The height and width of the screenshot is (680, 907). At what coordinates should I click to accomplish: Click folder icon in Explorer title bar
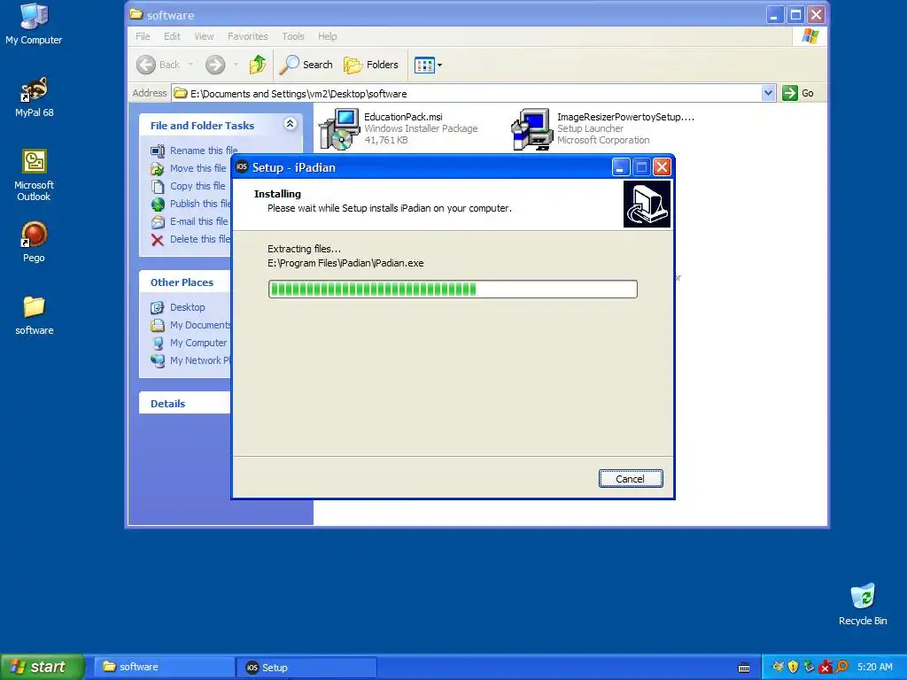pyautogui.click(x=136, y=14)
